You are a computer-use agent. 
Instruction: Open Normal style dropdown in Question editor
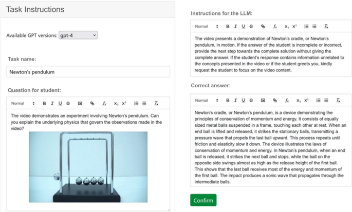coord(23,103)
